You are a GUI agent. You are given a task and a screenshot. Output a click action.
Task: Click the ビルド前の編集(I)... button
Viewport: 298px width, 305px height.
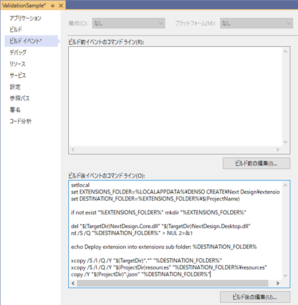[x=256, y=164]
